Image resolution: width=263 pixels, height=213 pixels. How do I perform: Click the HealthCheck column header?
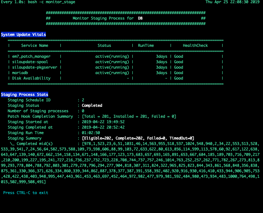point(195,45)
